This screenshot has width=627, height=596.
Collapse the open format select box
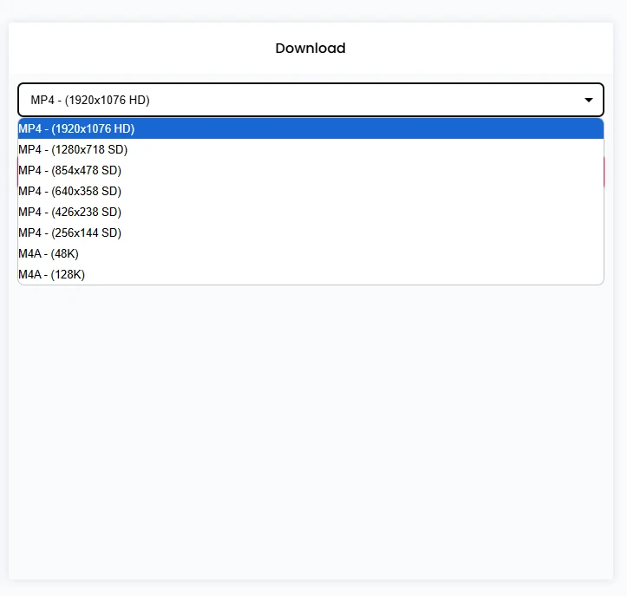click(x=310, y=101)
